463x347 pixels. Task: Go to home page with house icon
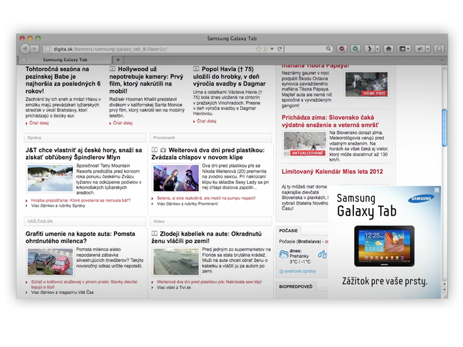[x=388, y=49]
